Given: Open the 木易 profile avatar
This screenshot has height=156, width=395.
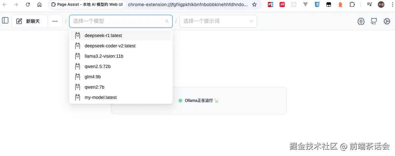Looking at the screenshot, I should tap(381, 5).
